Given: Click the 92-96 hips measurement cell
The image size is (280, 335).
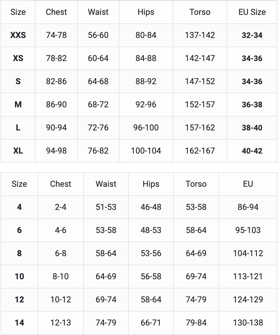Looking at the screenshot, I should (x=146, y=105).
